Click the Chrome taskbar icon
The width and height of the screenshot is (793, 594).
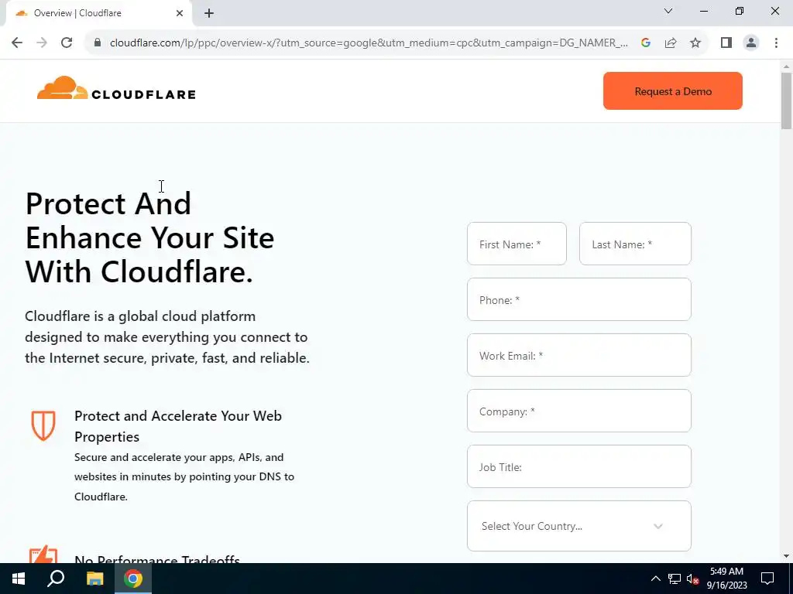tap(133, 579)
